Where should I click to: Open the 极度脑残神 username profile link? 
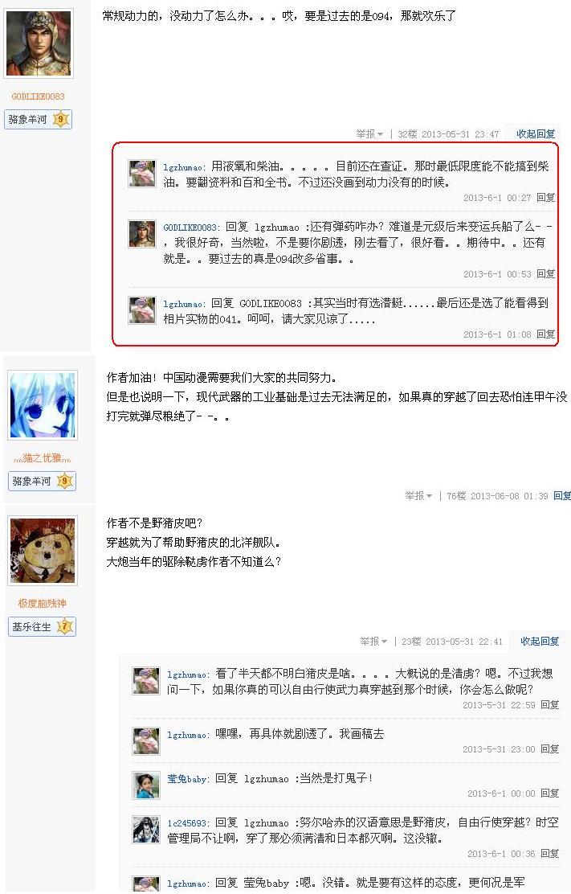pos(42,603)
